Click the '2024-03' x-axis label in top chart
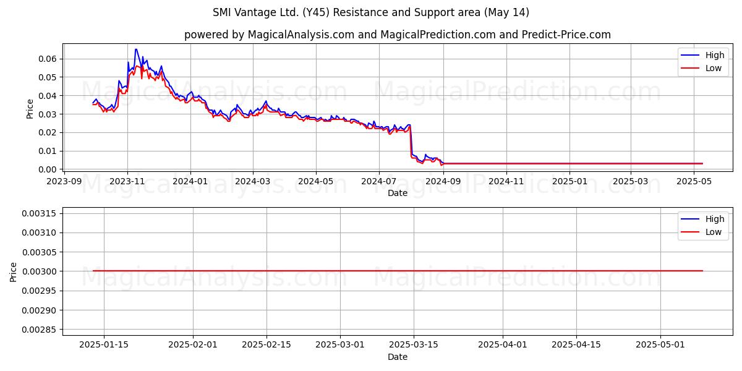The width and height of the screenshot is (742, 371). click(252, 181)
